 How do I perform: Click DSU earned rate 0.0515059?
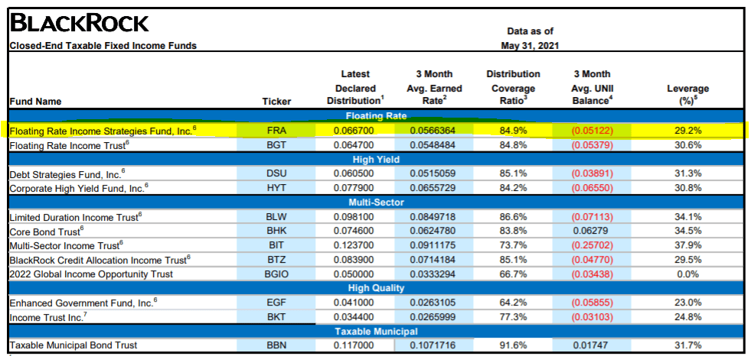click(x=433, y=174)
